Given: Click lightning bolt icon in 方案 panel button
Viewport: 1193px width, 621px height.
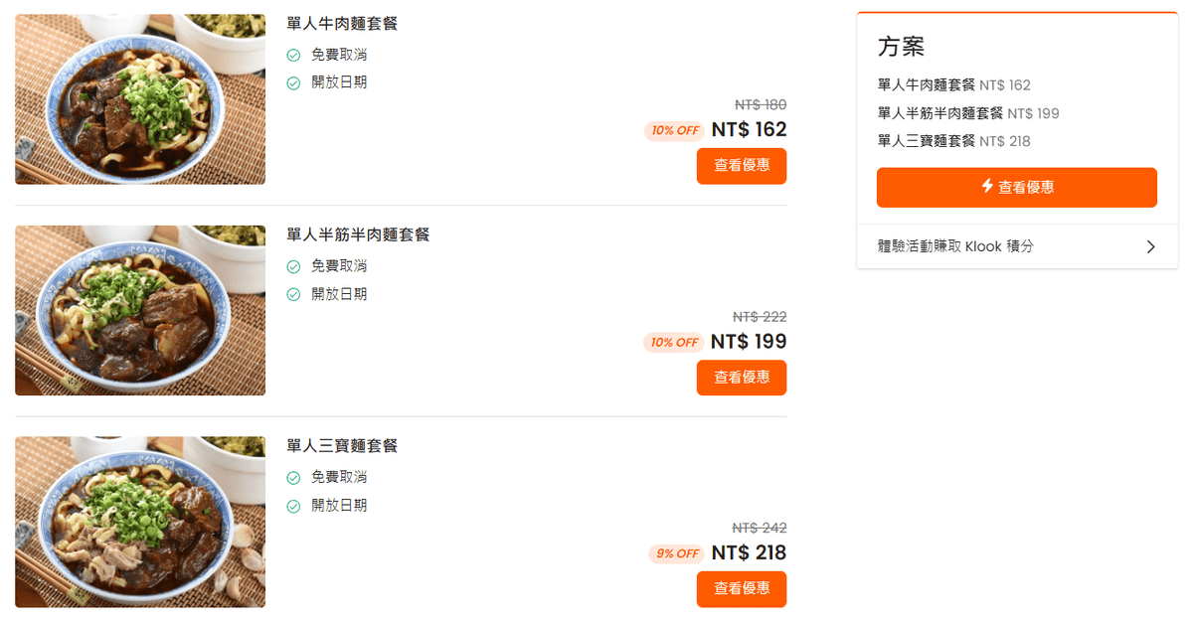Looking at the screenshot, I should (x=987, y=186).
